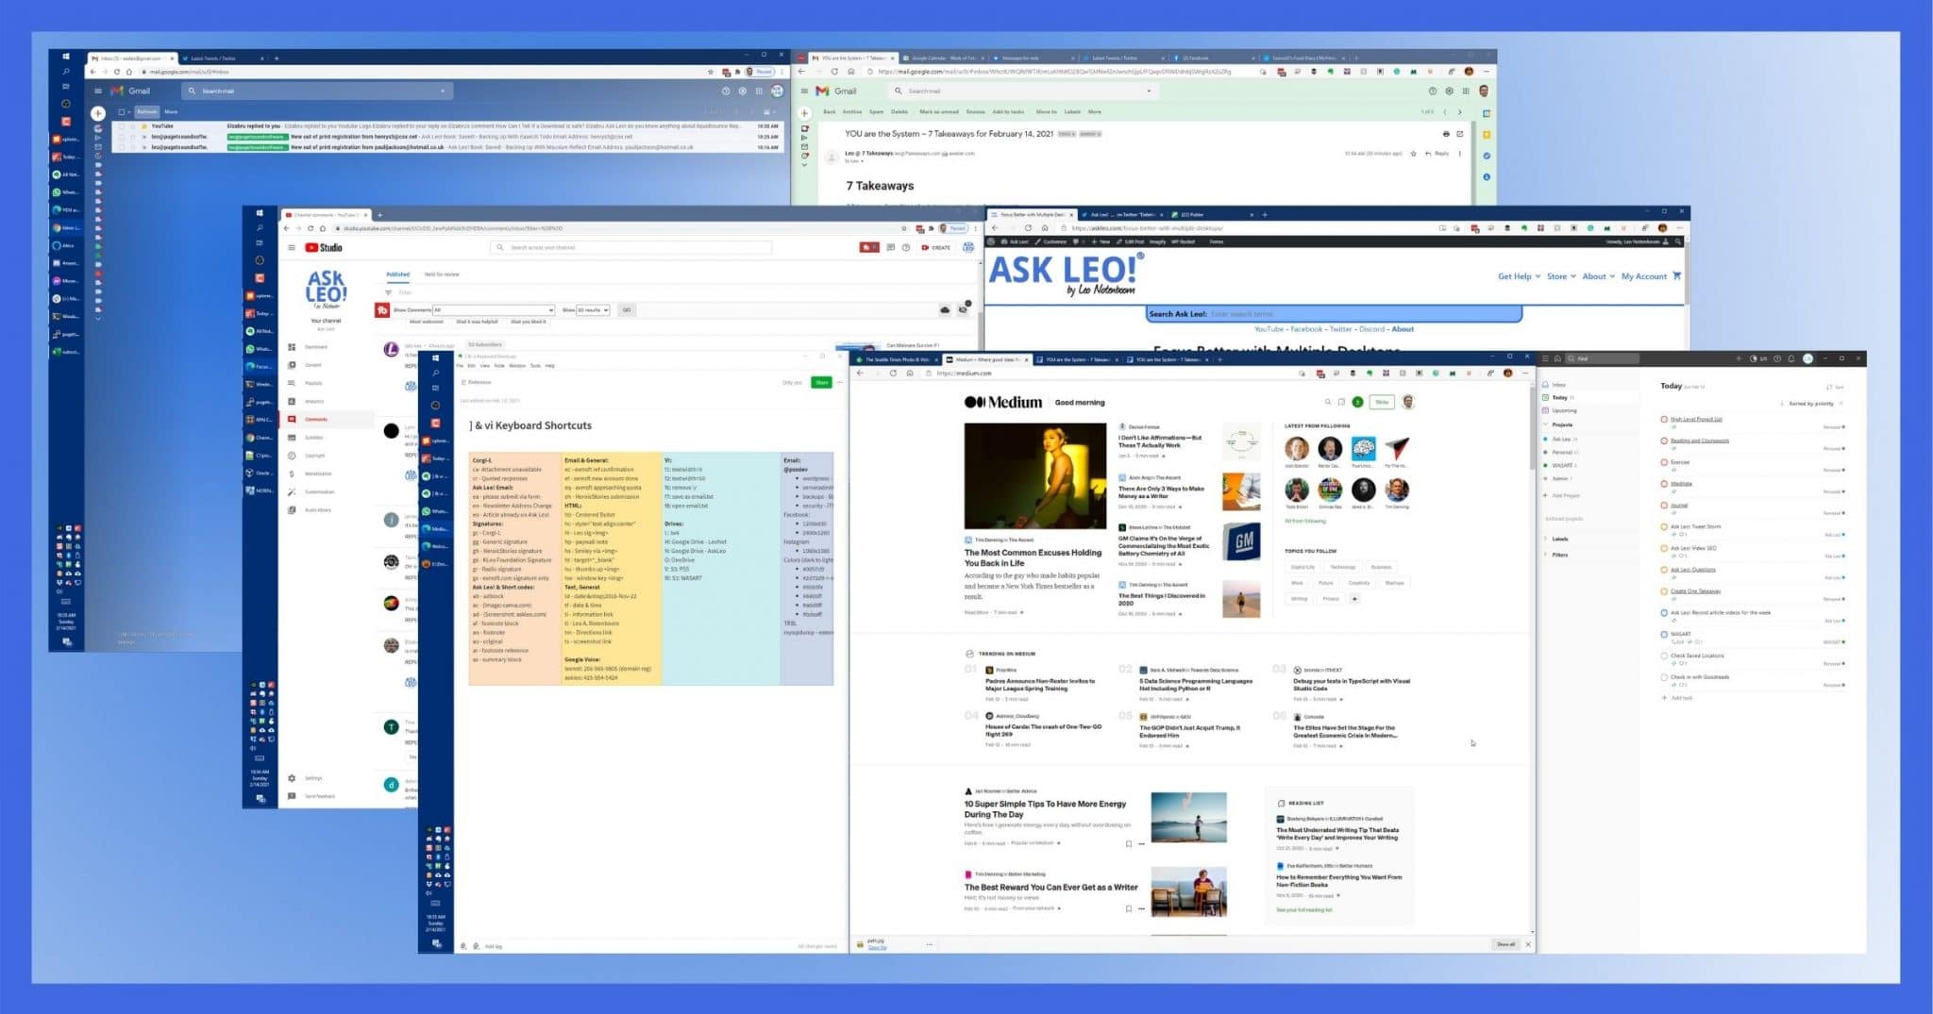1933x1014 pixels.
Task: Open the Get Help dropdown on Ask Leo
Action: [1516, 276]
